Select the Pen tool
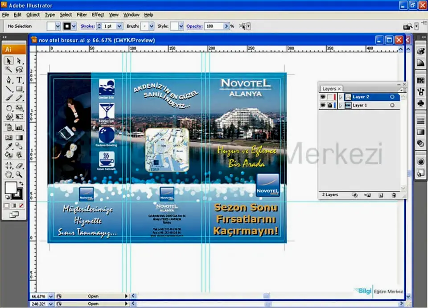428x308 pixels. click(9, 80)
